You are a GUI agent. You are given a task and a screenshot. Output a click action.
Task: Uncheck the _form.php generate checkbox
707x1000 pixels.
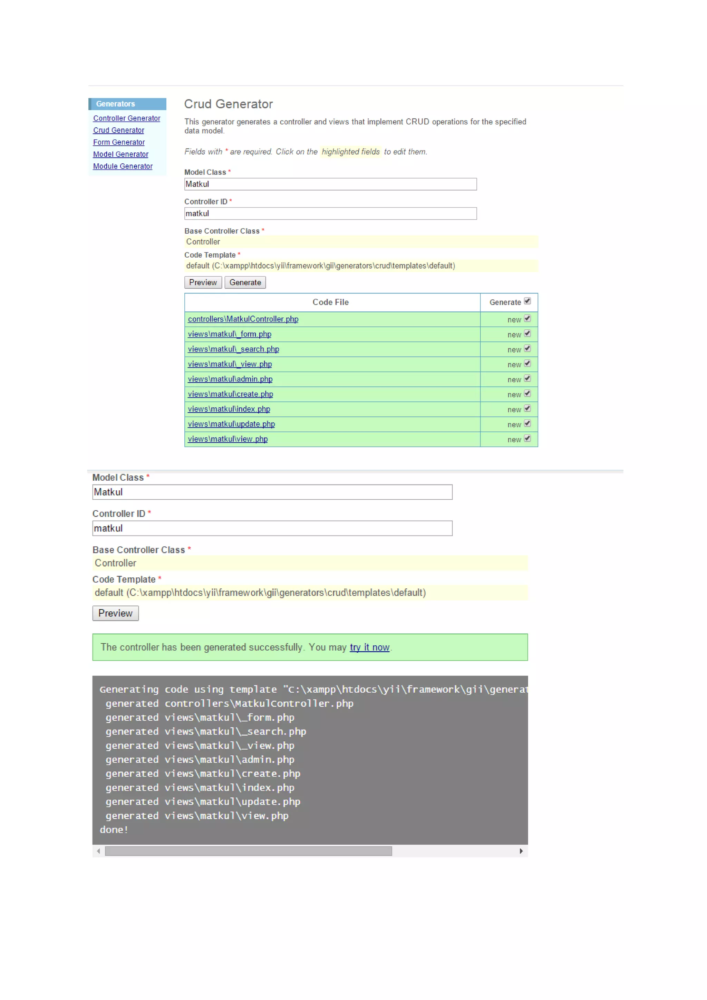click(x=527, y=334)
